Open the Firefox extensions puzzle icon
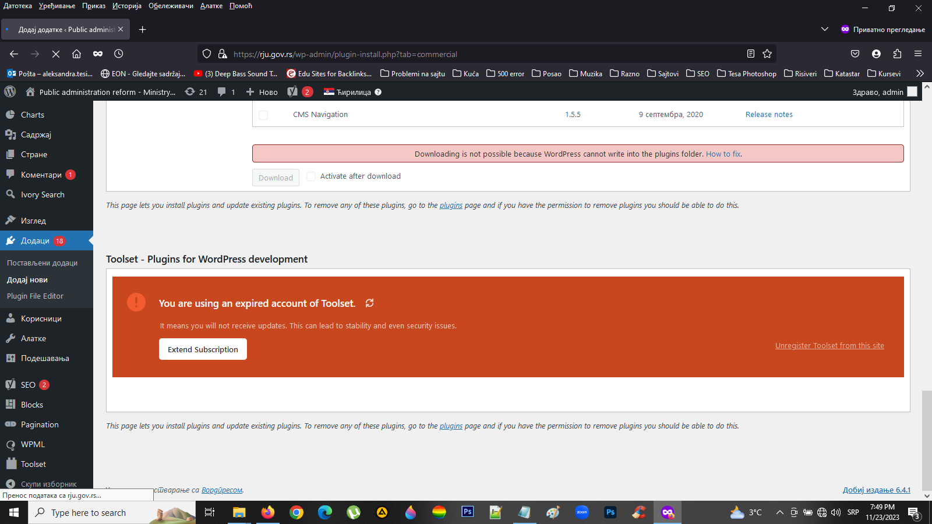The height and width of the screenshot is (524, 932). [897, 54]
